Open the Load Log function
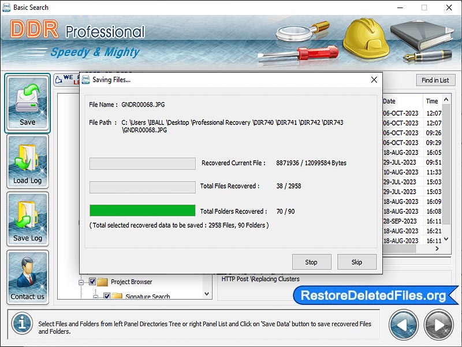This screenshot has width=462, height=347. coord(27,160)
